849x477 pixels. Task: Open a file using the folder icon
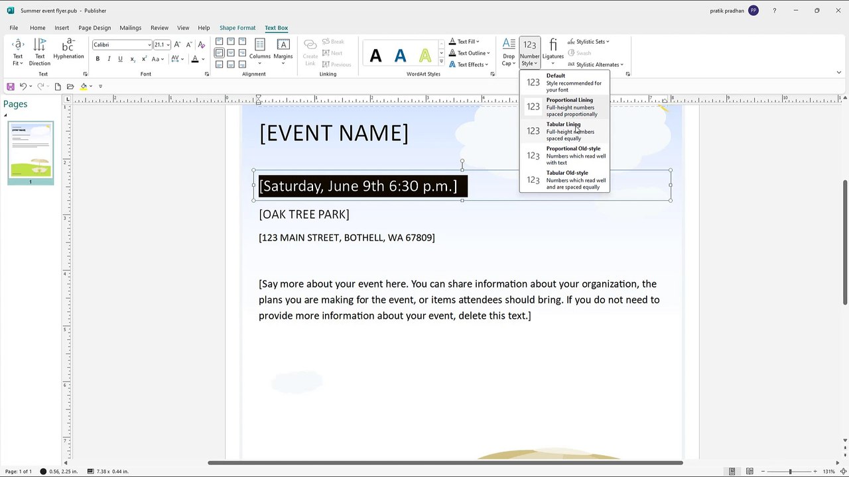70,86
